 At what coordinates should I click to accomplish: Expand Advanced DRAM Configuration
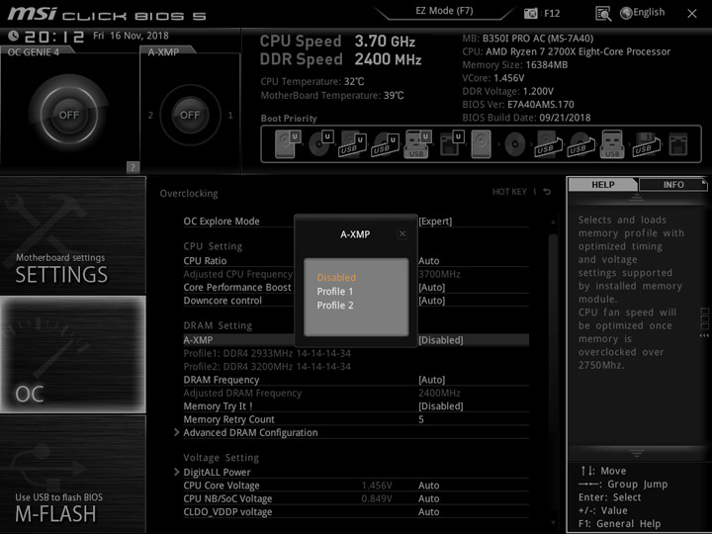click(x=250, y=432)
